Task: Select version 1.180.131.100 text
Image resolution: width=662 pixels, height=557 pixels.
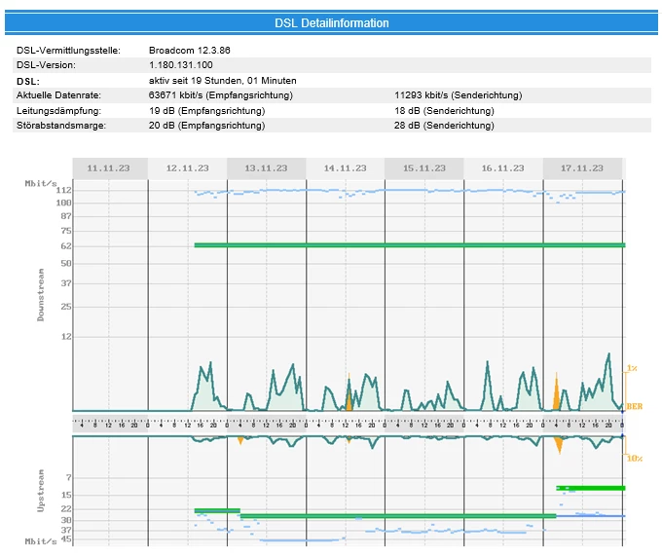Action: tap(181, 65)
